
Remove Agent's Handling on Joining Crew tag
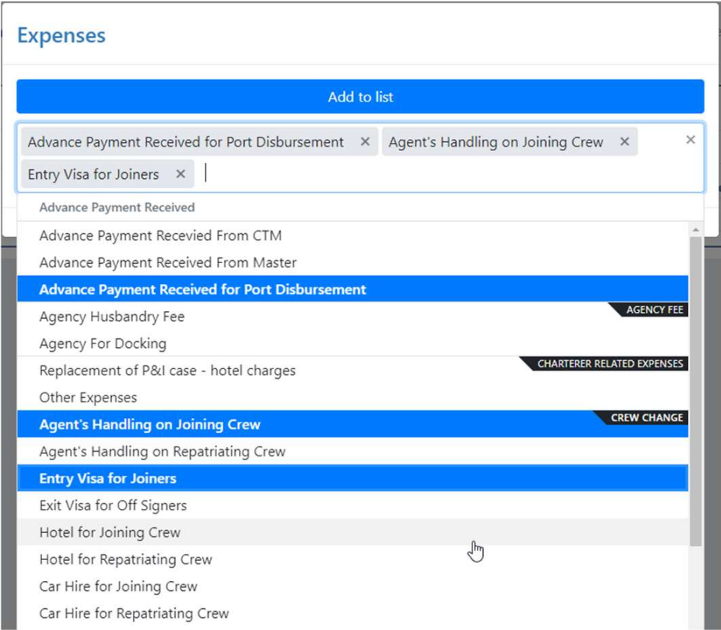(x=624, y=142)
